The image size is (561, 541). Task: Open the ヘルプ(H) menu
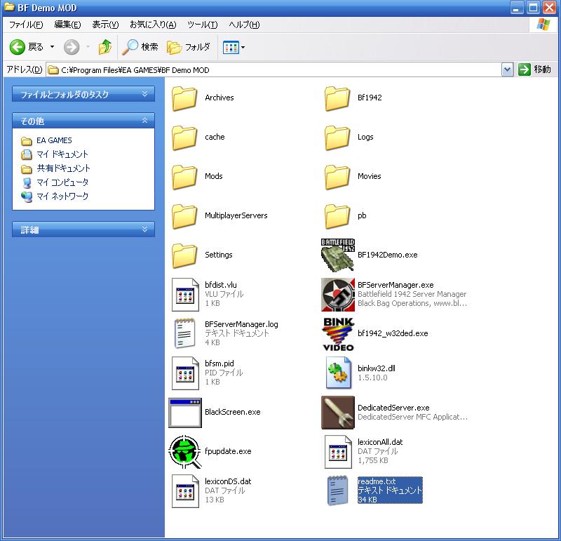point(244,25)
